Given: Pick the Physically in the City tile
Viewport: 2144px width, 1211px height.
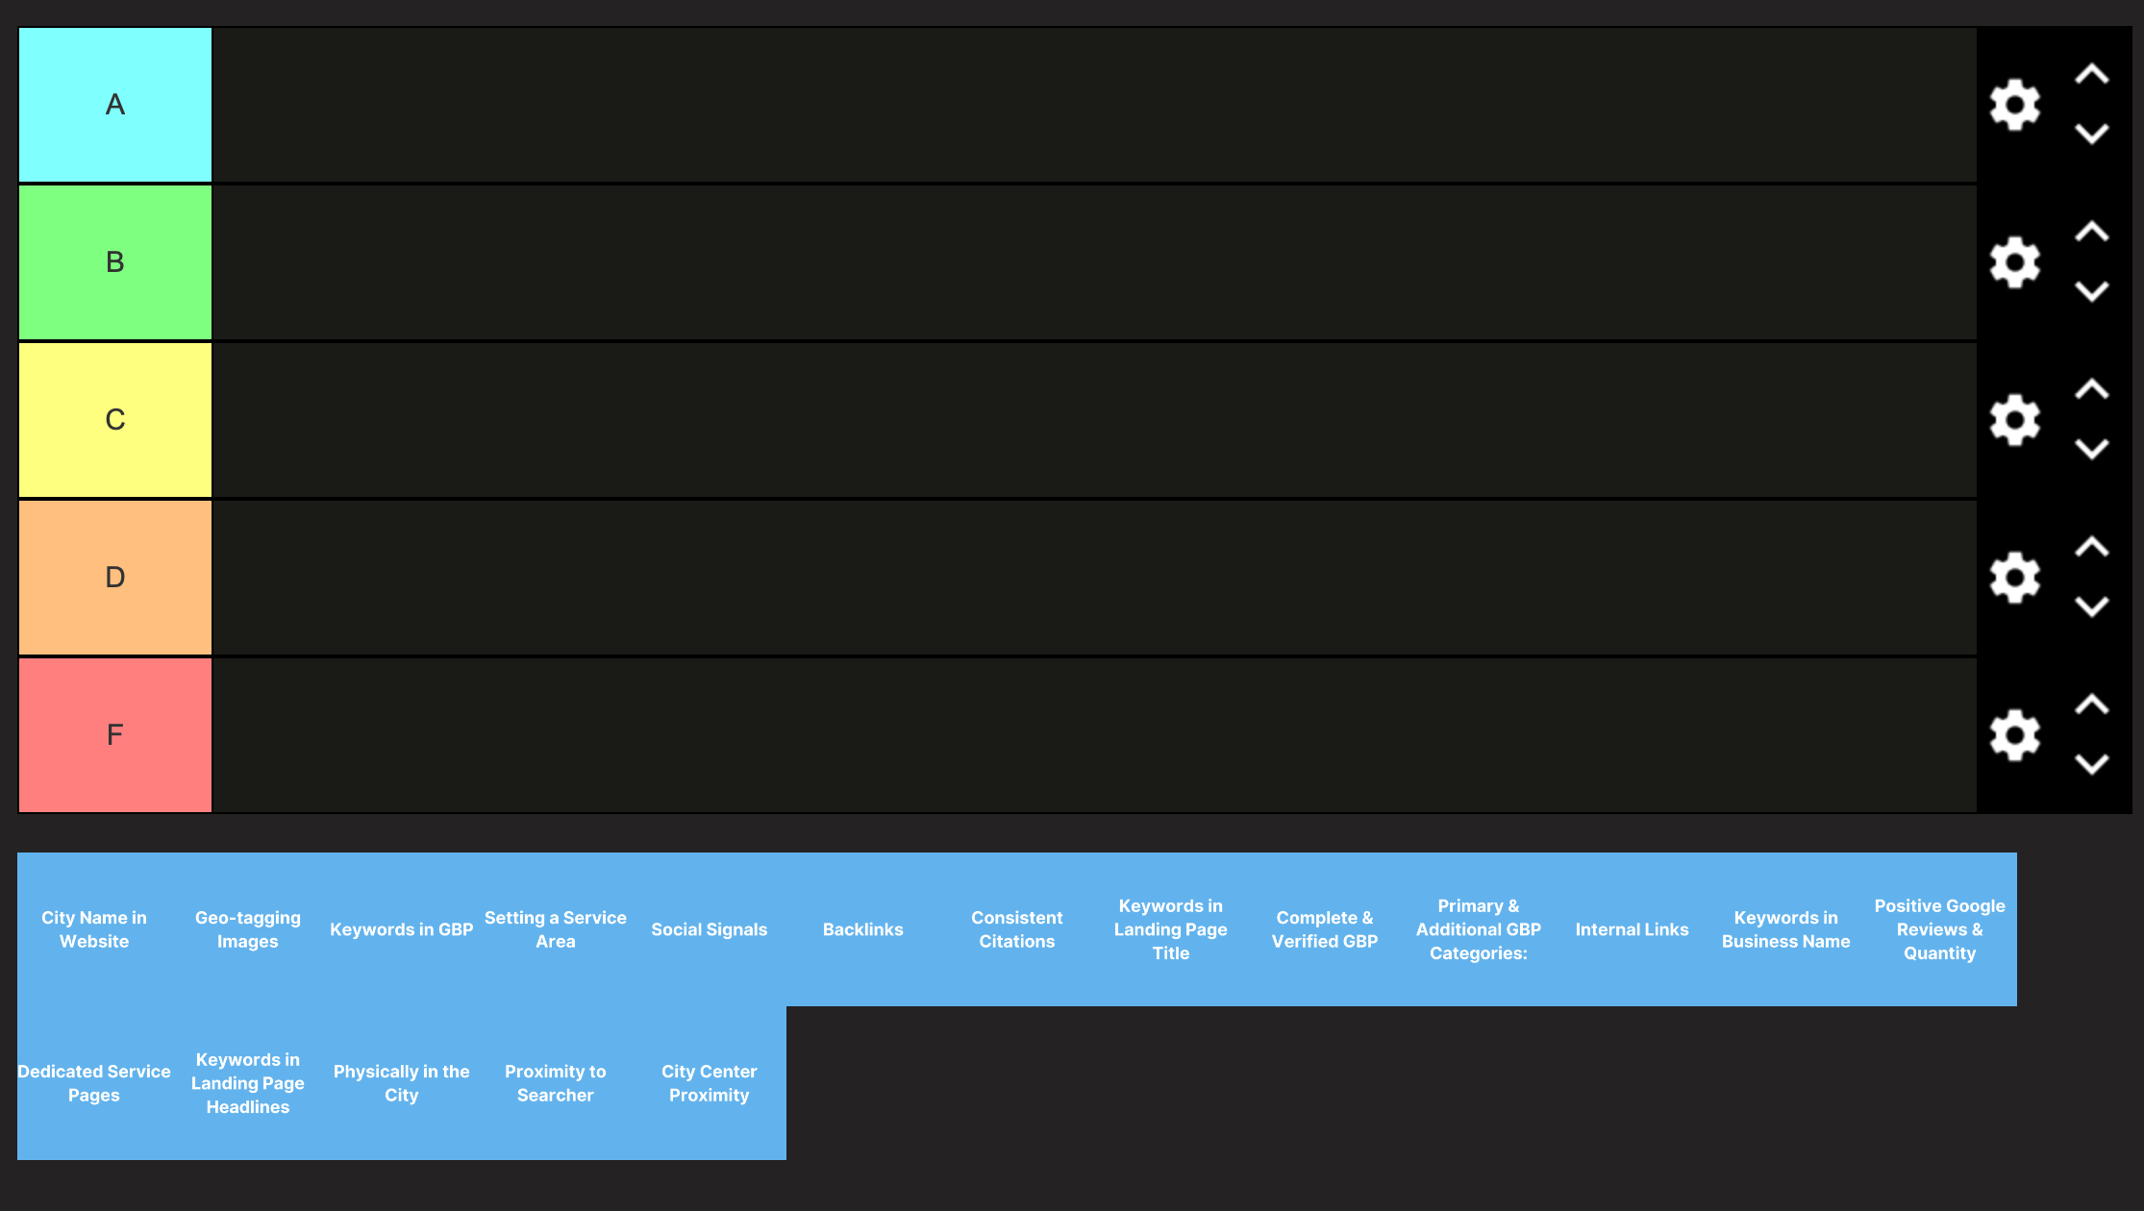Looking at the screenshot, I should [402, 1083].
